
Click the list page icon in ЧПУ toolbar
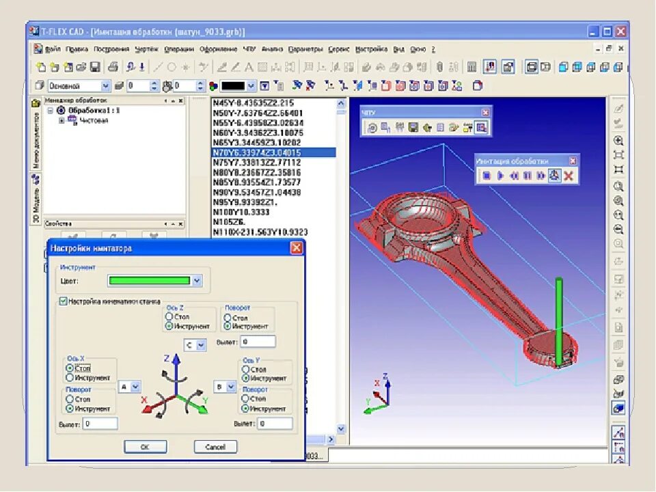[x=440, y=128]
